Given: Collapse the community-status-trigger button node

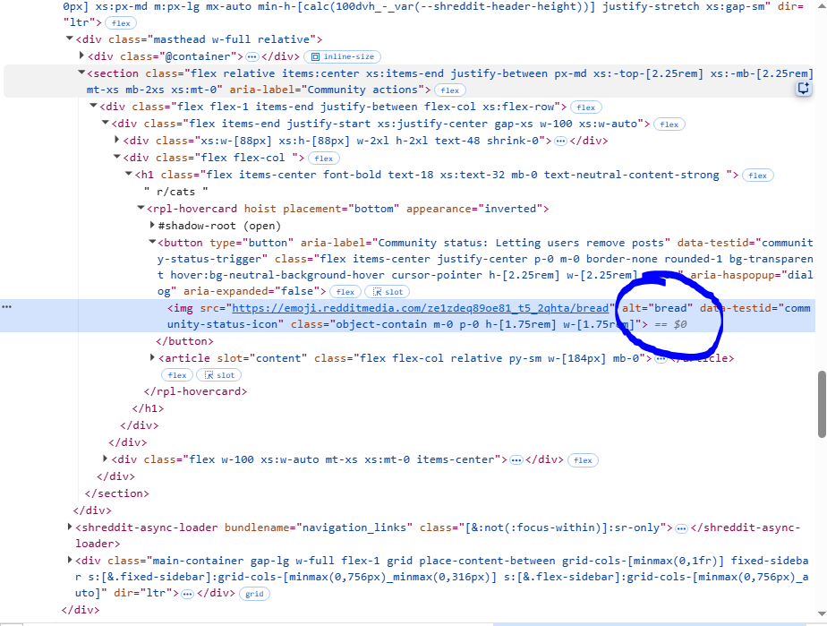Looking at the screenshot, I should coord(152,242).
